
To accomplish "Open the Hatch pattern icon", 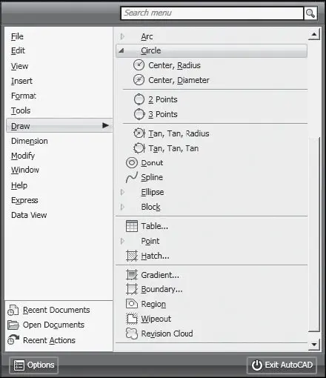I will pyautogui.click(x=132, y=256).
